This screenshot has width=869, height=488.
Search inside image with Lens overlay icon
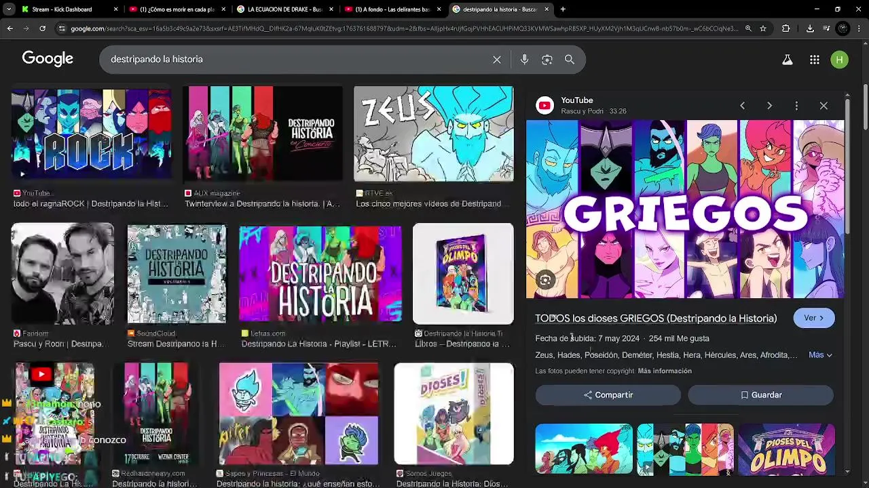[545, 279]
